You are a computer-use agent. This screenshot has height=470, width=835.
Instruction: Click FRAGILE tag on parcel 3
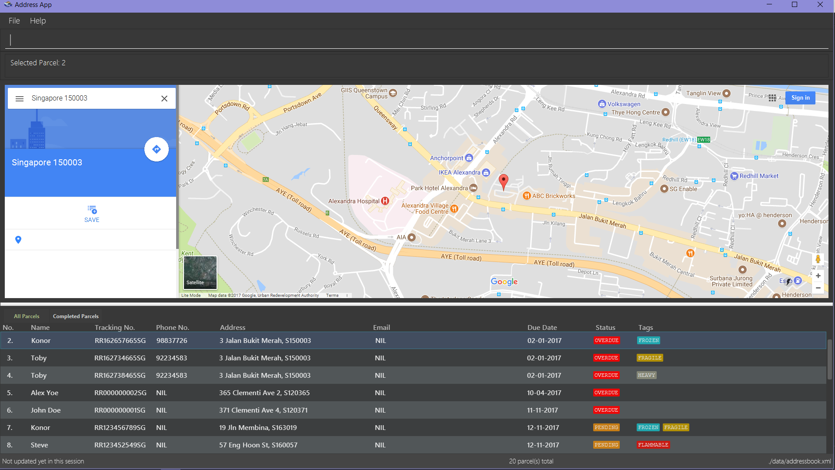pyautogui.click(x=650, y=358)
